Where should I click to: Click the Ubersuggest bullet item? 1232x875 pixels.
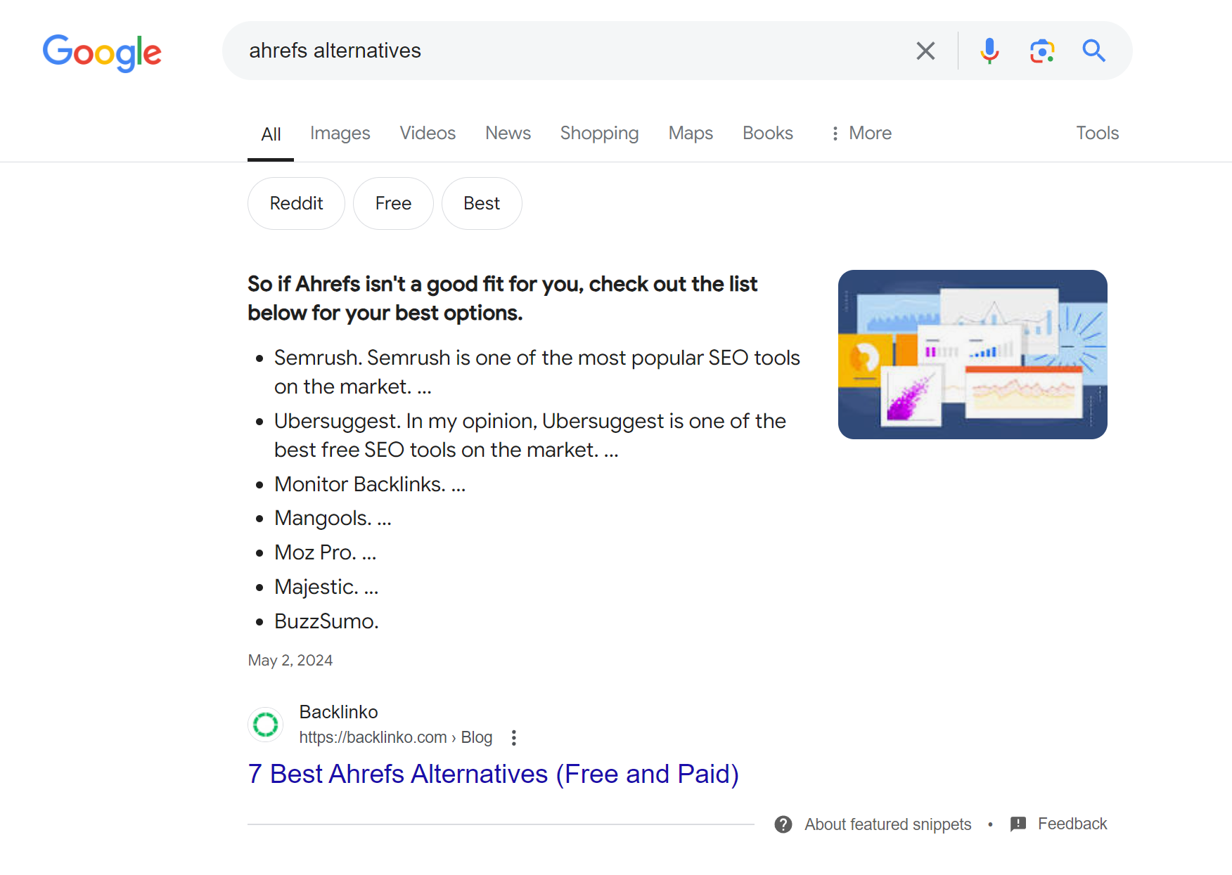[530, 435]
